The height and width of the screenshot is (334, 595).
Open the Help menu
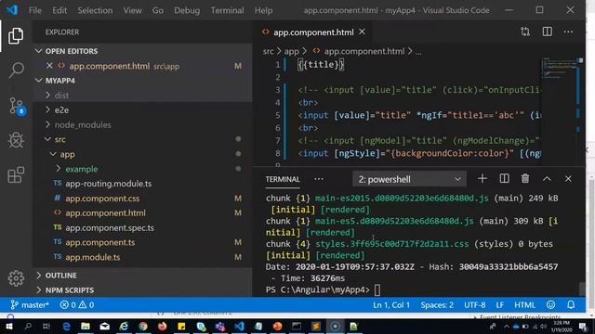coord(263,10)
